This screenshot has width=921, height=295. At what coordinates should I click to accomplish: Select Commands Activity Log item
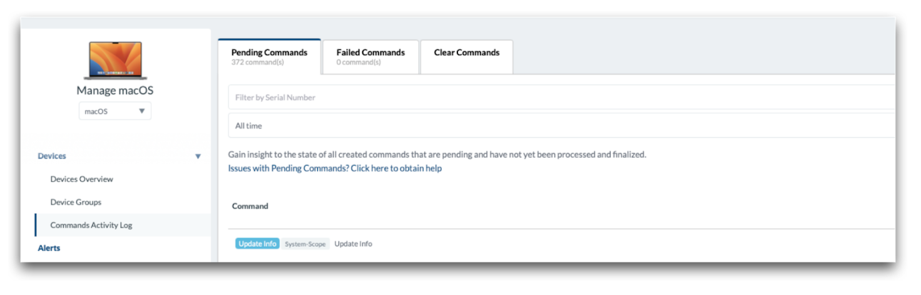[x=91, y=225]
